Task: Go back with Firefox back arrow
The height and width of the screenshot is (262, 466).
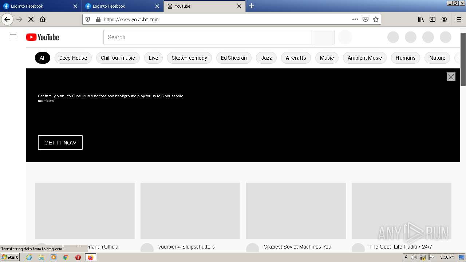Action: coord(7,19)
